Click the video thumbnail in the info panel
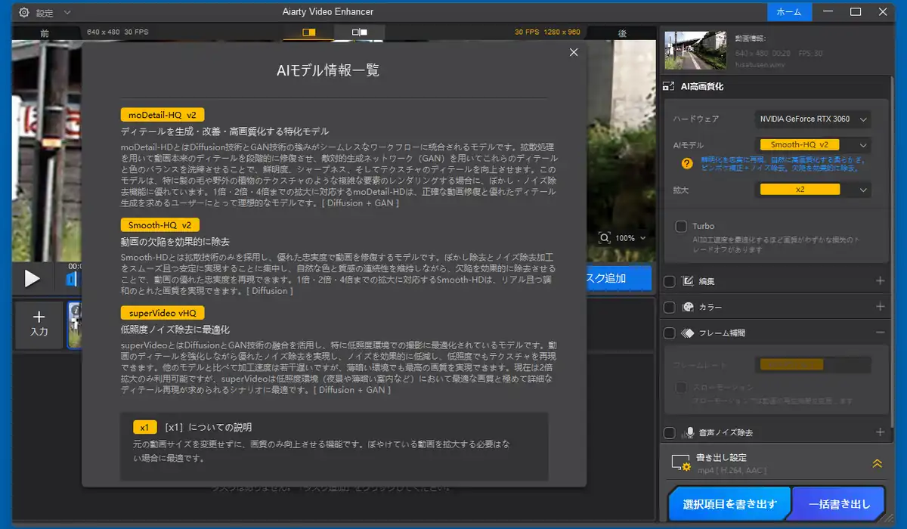 695,51
